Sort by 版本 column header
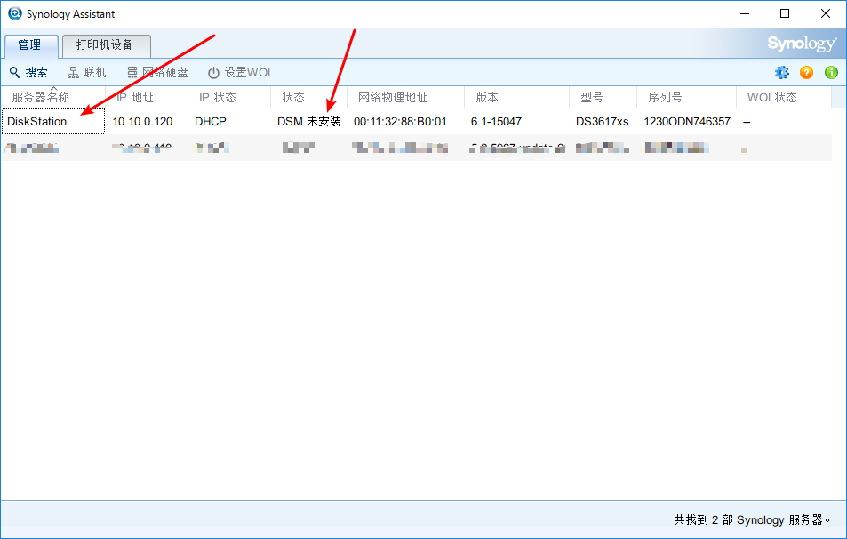 (516, 97)
